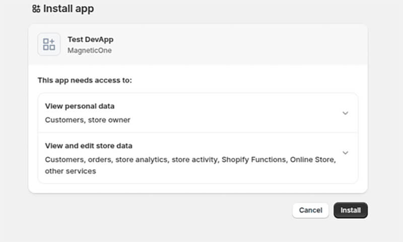Click the 'Customers, store owner' description

coord(88,120)
